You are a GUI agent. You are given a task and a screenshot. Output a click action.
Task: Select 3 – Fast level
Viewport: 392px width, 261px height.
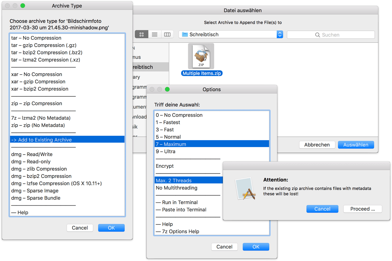(212, 130)
